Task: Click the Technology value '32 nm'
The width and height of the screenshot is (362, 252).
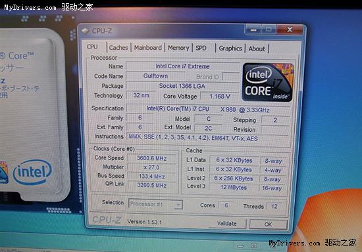Action: click(141, 95)
